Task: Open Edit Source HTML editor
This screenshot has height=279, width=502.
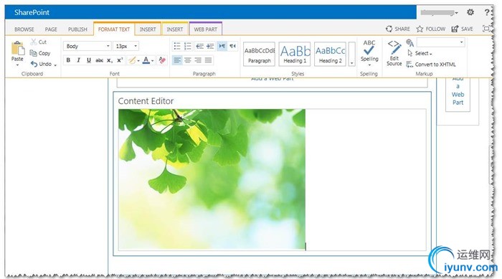Action: [394, 53]
